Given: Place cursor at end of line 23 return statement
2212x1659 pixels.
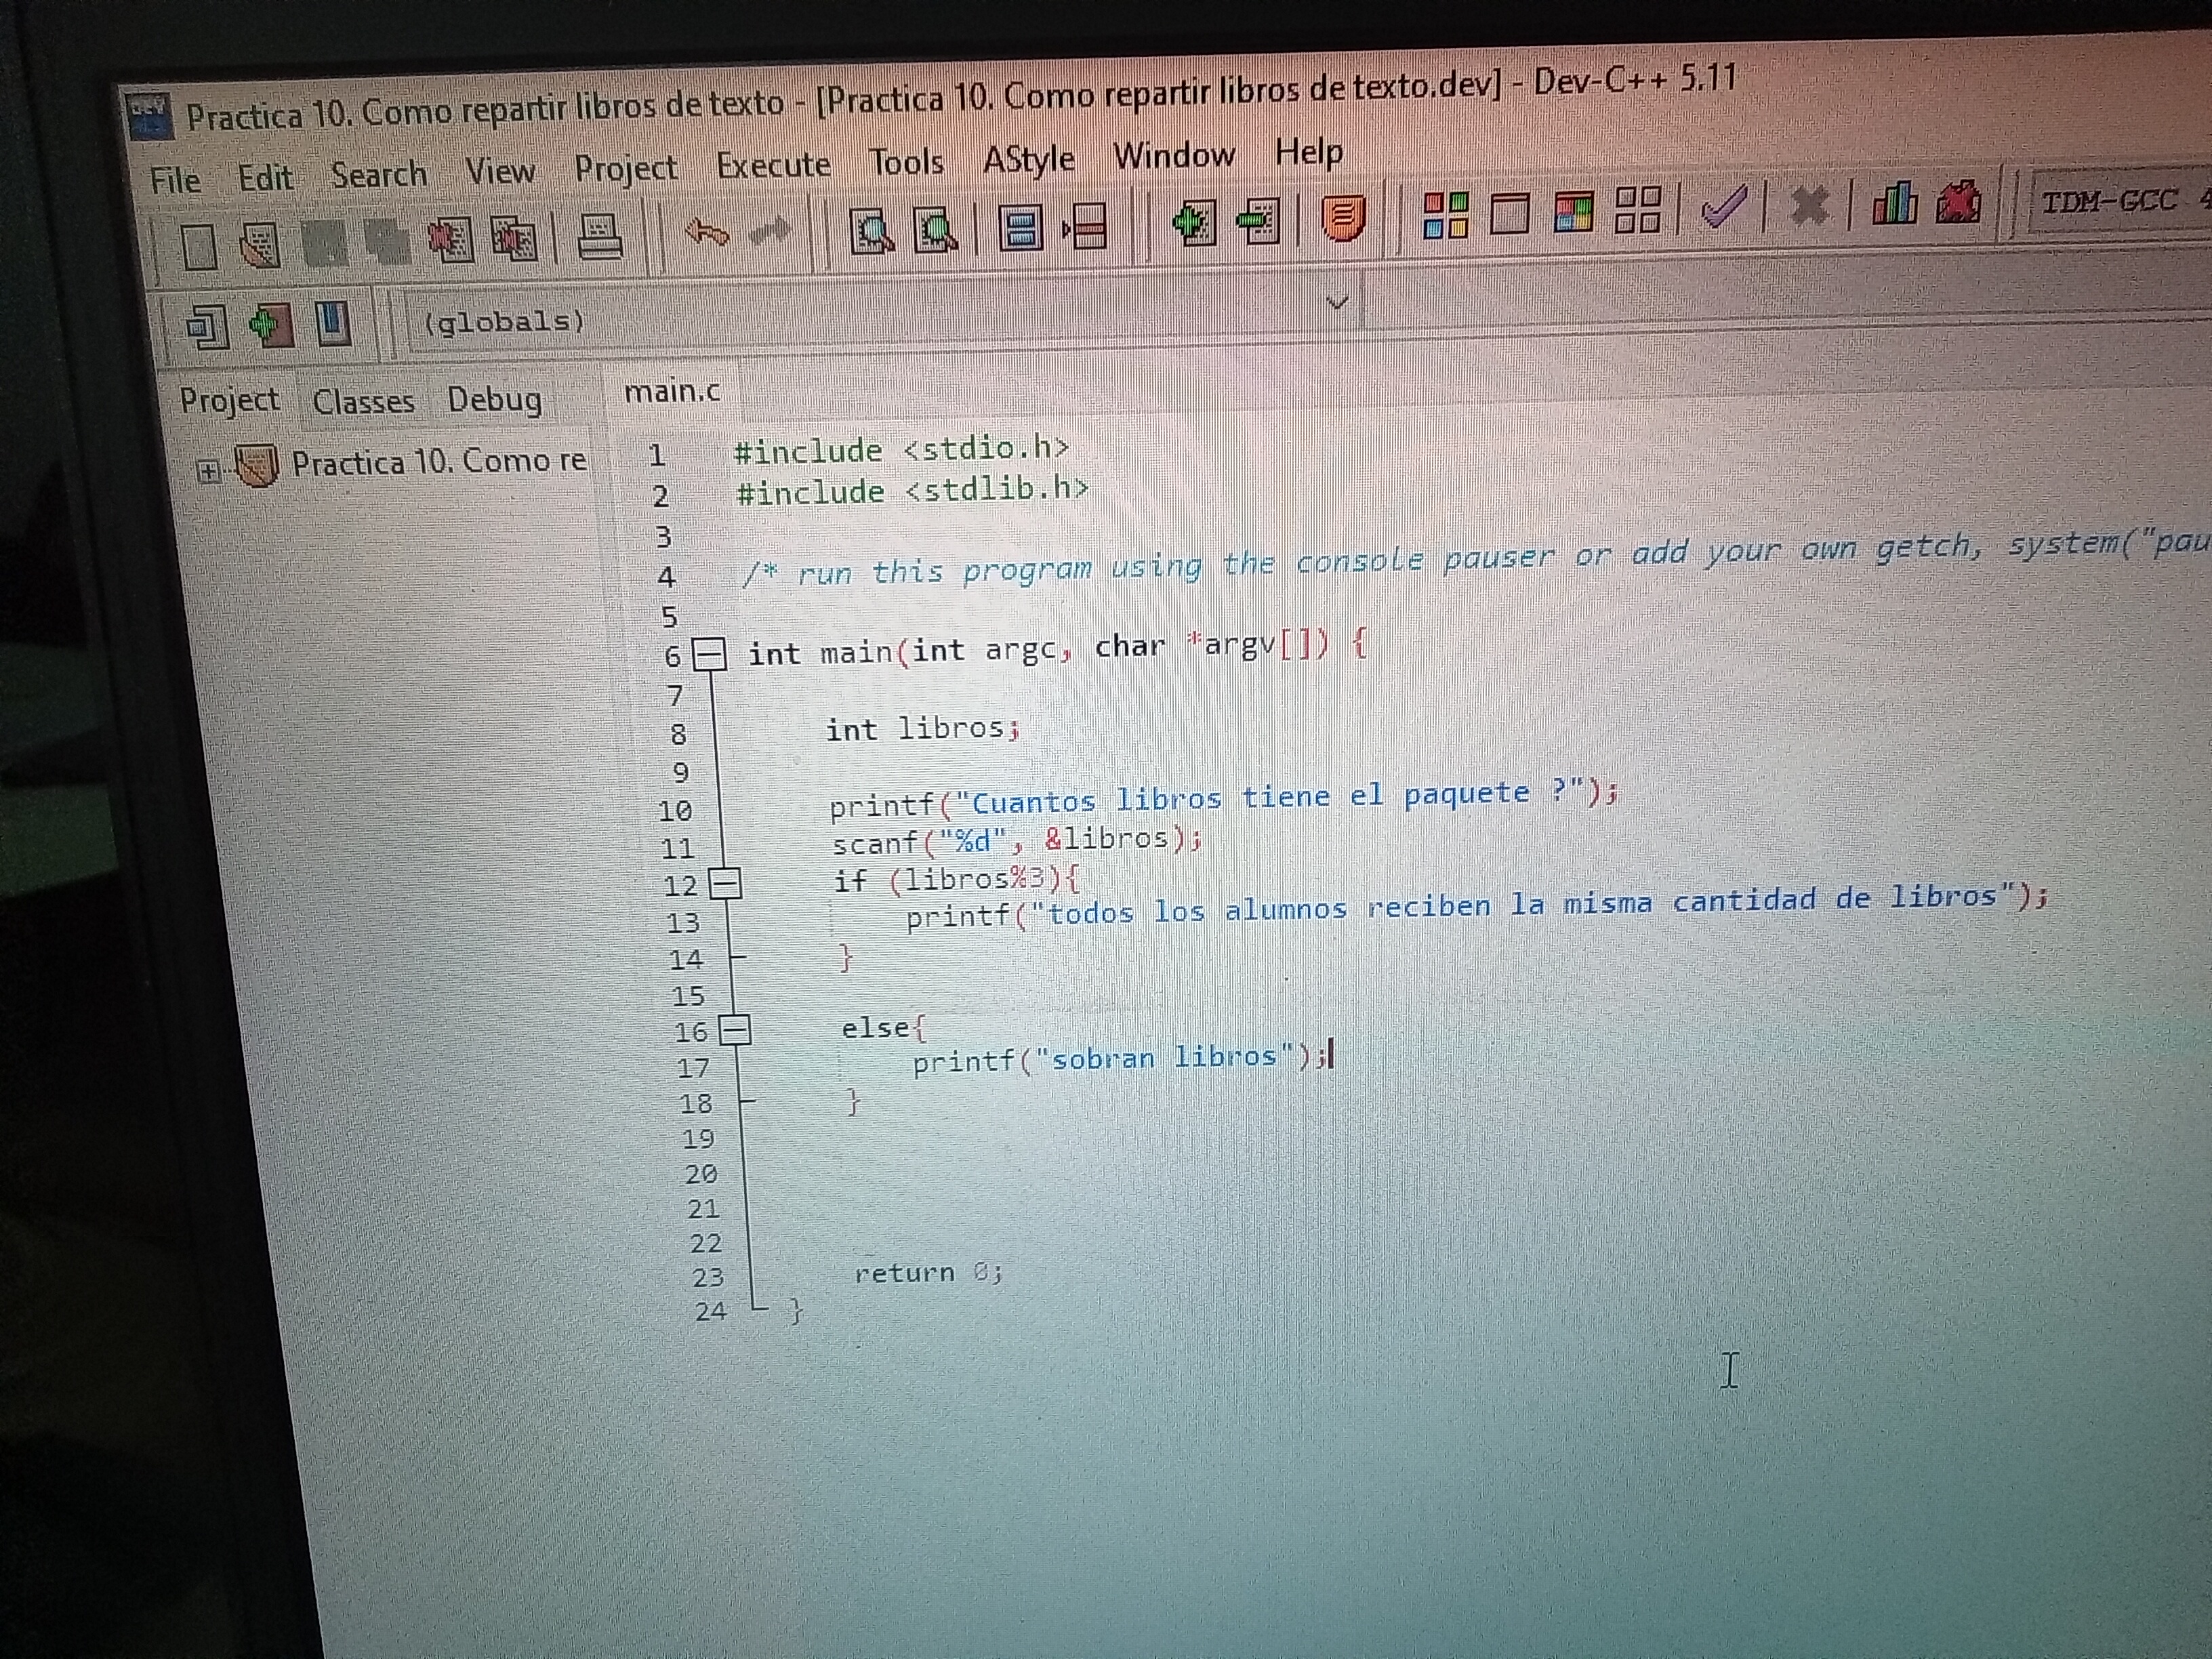Looking at the screenshot, I should (x=1003, y=1273).
